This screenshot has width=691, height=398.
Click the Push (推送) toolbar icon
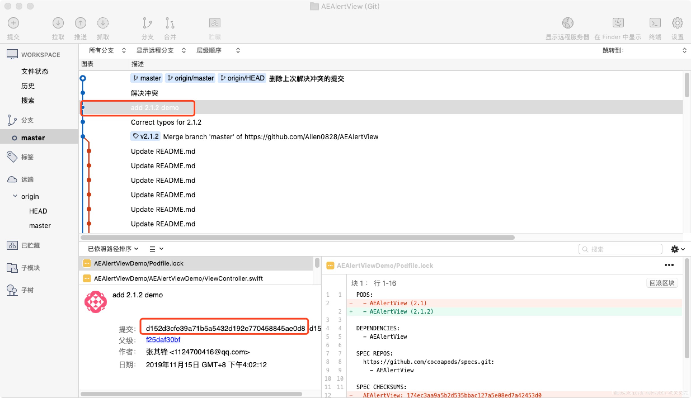click(x=80, y=23)
